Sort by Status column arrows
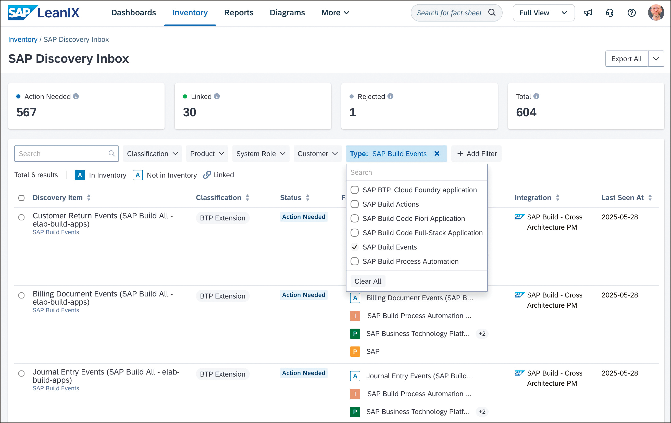 [307, 197]
